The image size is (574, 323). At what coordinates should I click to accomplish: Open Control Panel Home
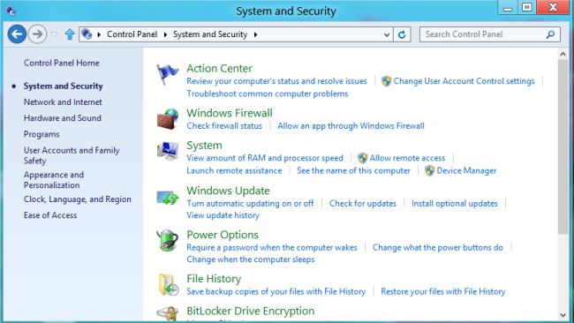click(x=62, y=63)
